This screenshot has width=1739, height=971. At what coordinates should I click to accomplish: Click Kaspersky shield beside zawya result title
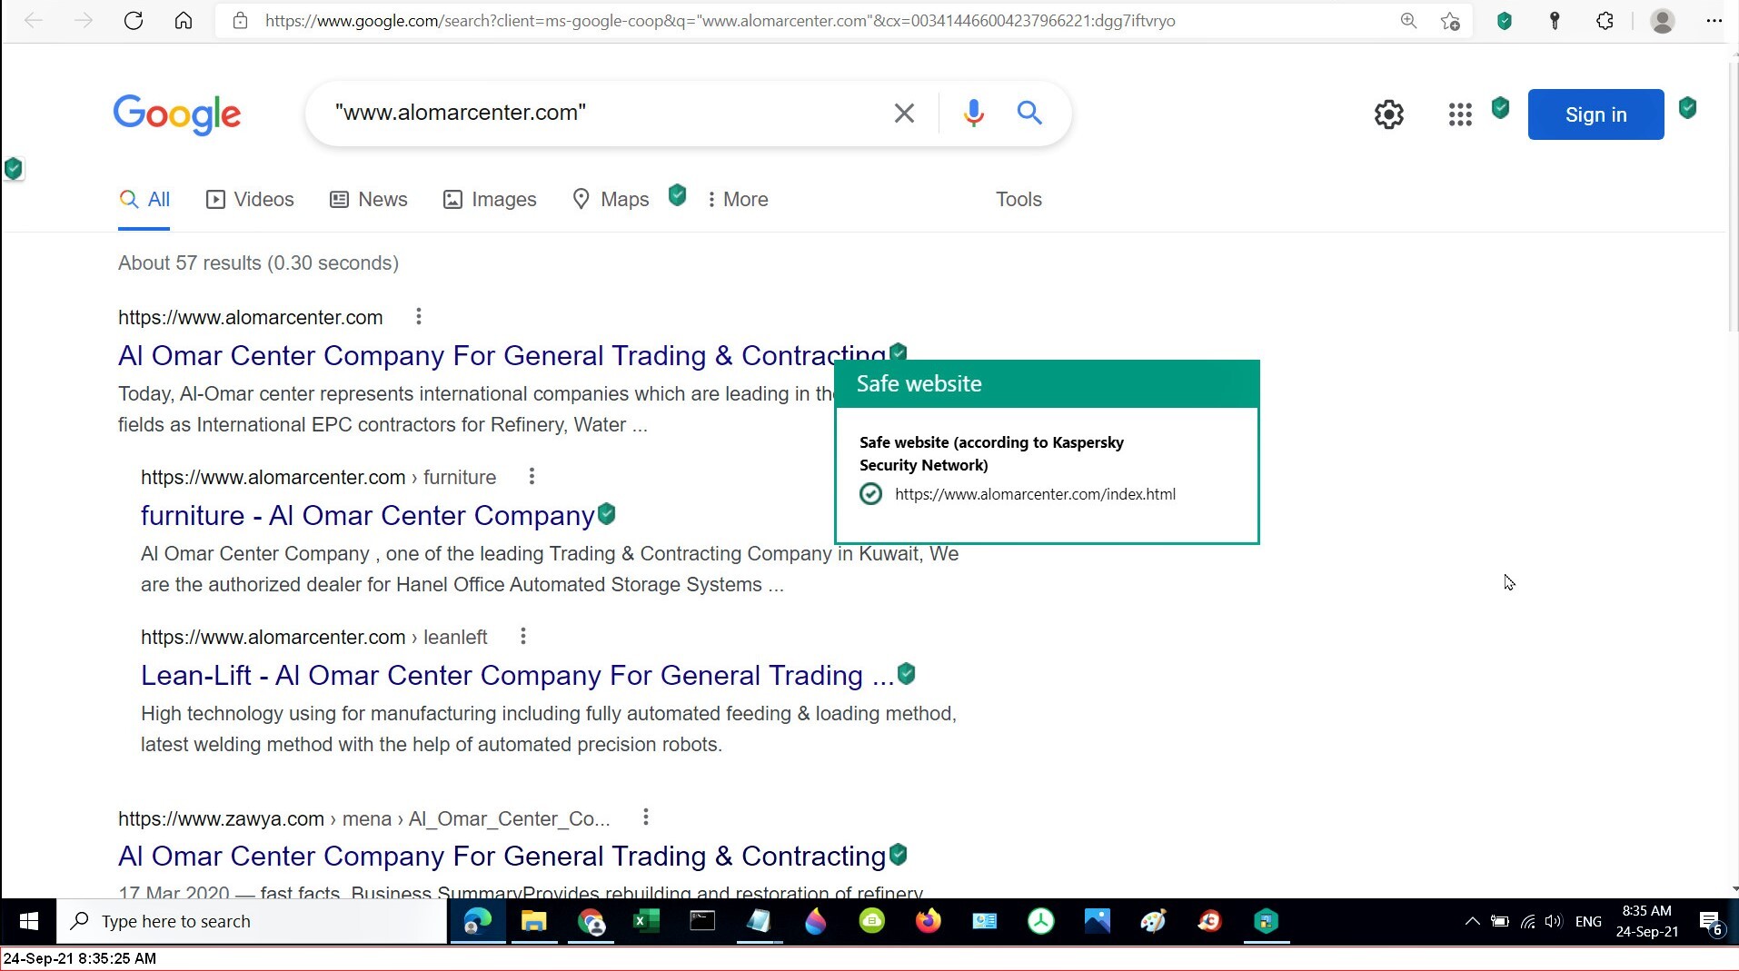[899, 854]
